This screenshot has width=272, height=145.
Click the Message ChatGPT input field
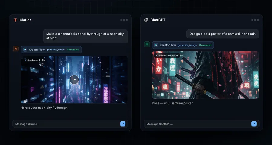[202, 124]
